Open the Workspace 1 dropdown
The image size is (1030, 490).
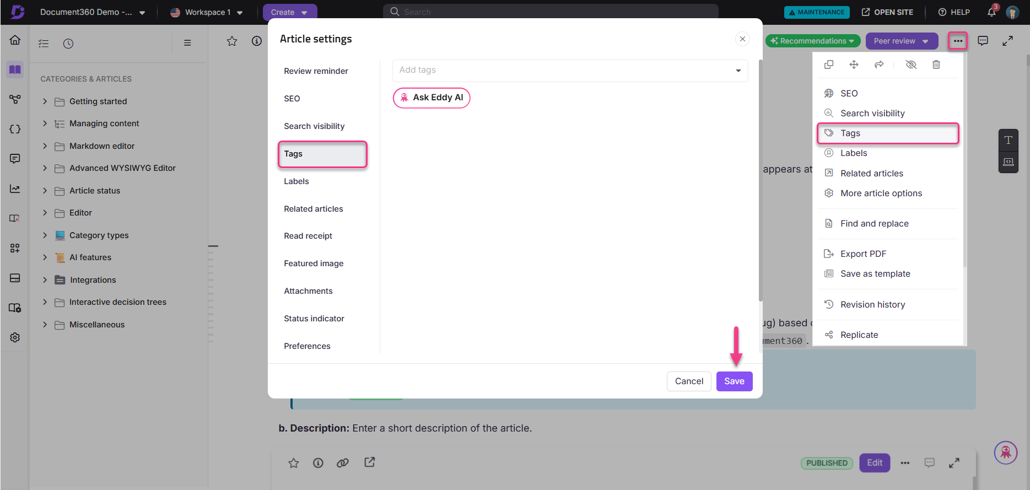click(207, 12)
